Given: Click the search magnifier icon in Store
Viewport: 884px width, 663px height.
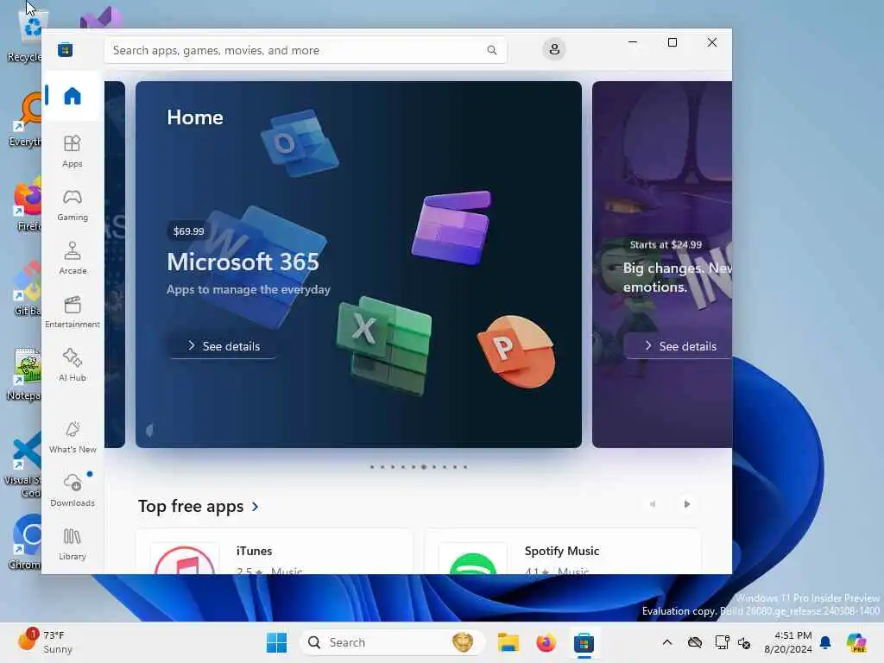Looking at the screenshot, I should 491,50.
